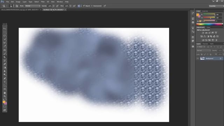Select the Zoom tool
This screenshot has width=224, height=126.
click(x=5, y=97)
